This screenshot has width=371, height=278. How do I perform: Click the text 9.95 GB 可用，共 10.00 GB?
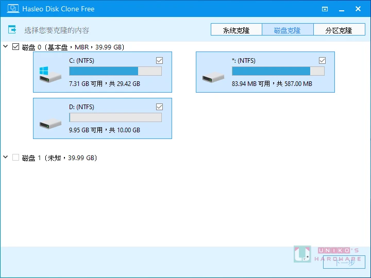(x=105, y=130)
